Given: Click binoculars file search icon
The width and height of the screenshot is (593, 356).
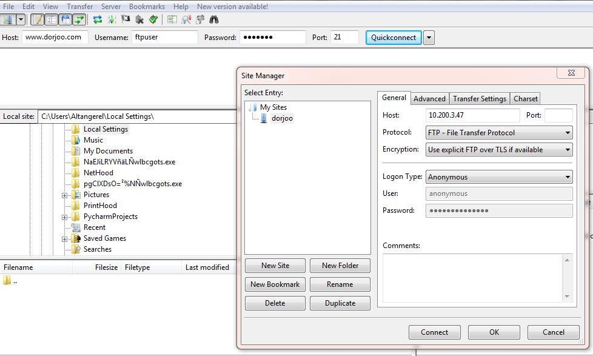Looking at the screenshot, I should (x=213, y=19).
